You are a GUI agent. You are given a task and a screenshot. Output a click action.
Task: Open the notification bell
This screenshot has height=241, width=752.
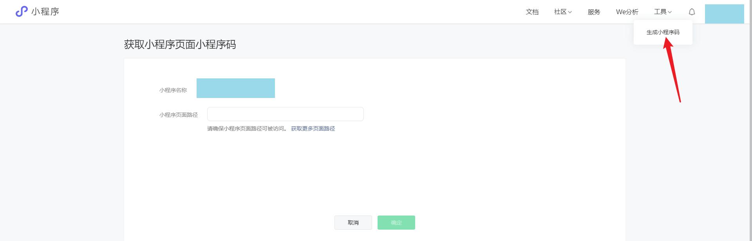point(692,12)
